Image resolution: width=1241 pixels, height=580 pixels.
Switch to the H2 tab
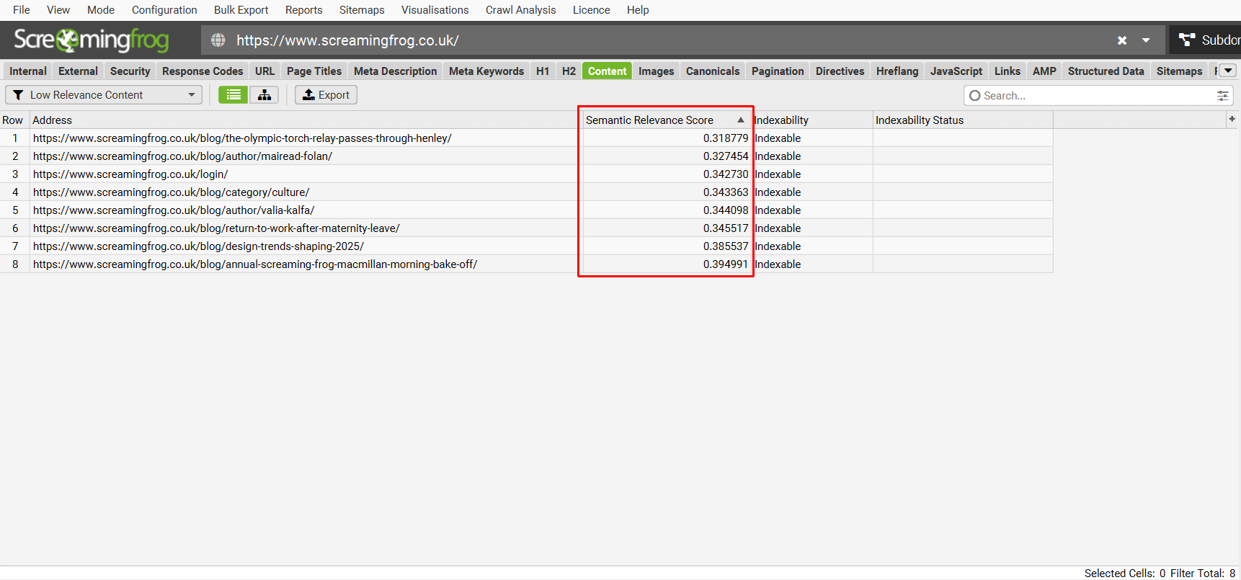coord(569,71)
